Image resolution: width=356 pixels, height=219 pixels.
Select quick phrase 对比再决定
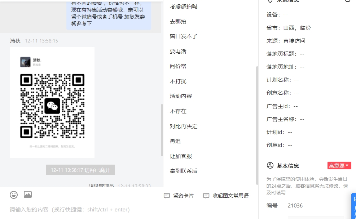[x=184, y=126]
